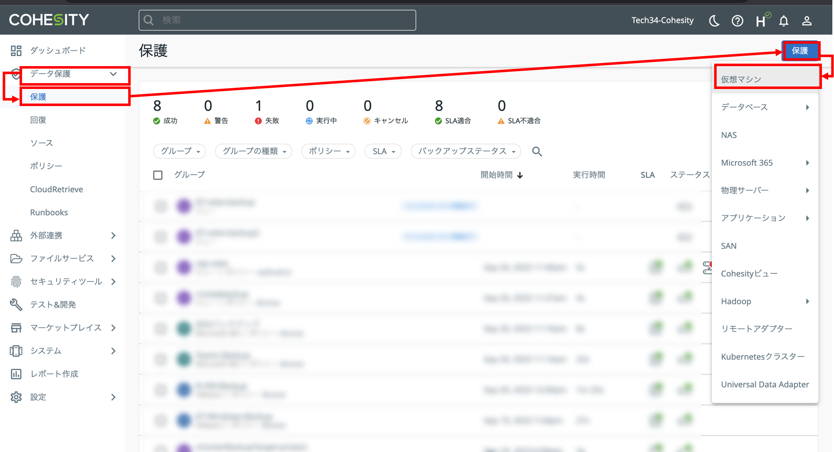The width and height of the screenshot is (834, 452).
Task: Tick the select-all グループ checkbox
Action: click(158, 175)
